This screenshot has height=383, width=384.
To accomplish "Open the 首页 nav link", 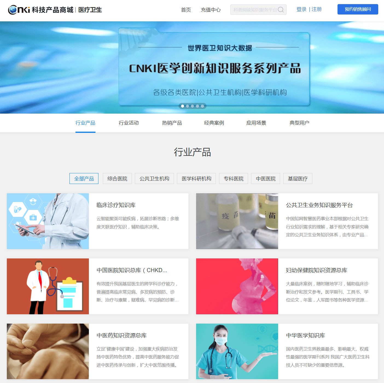I will tap(186, 10).
